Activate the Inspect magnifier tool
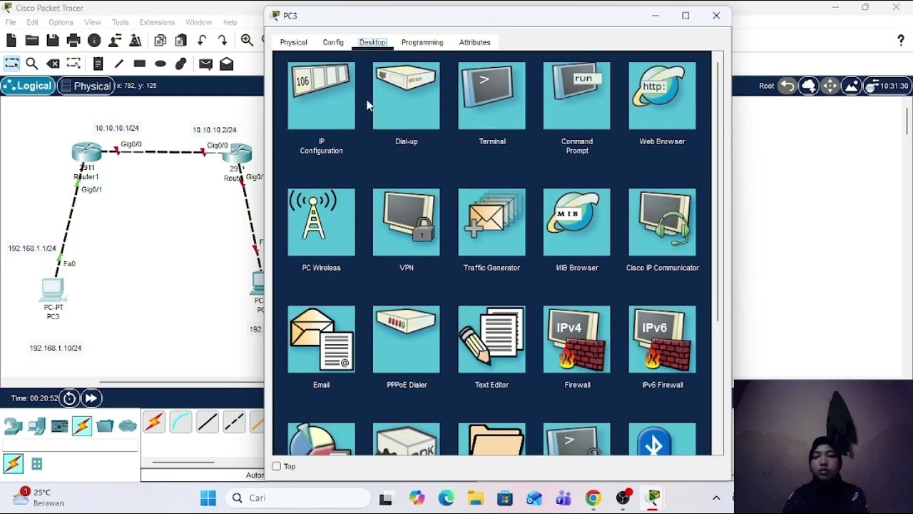 (32, 64)
